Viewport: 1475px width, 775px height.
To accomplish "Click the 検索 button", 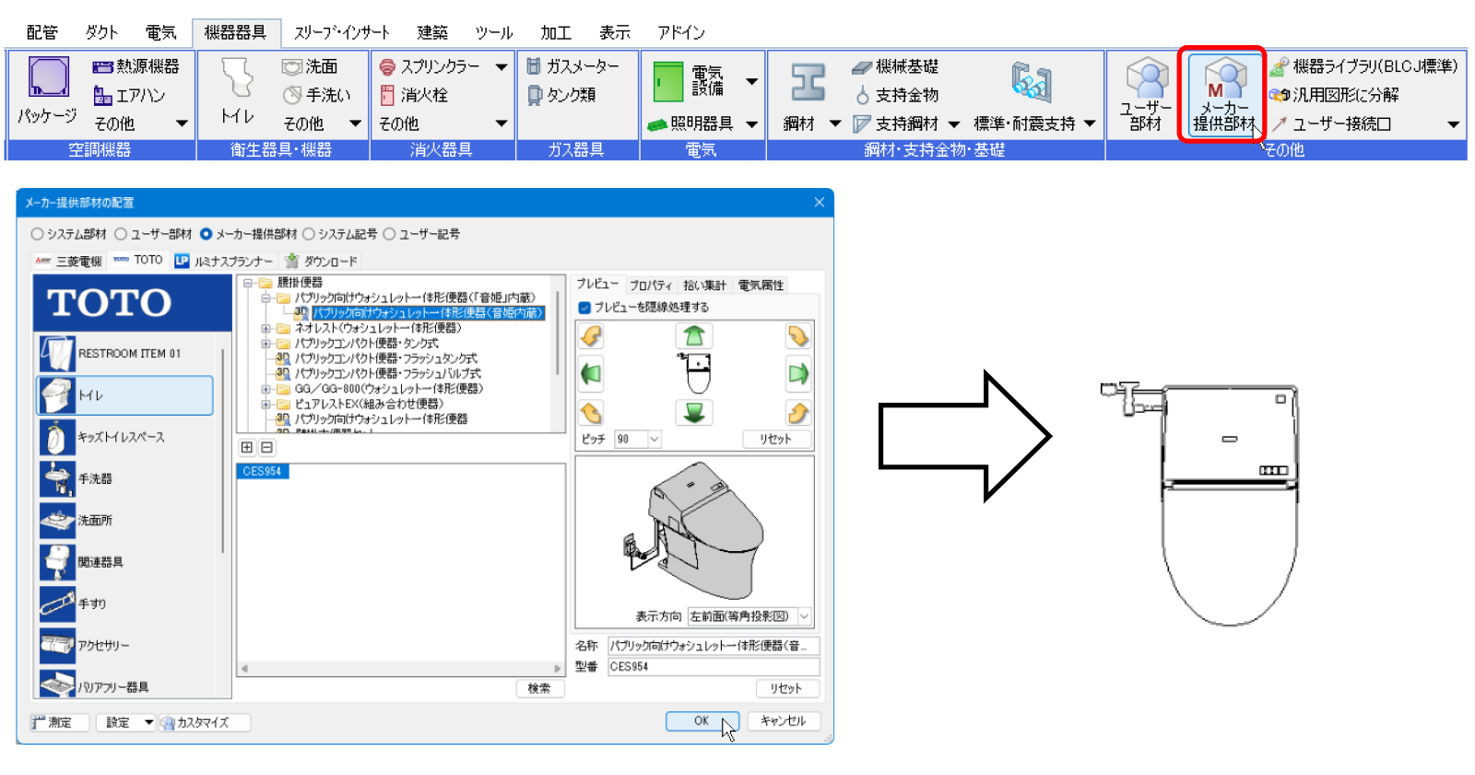I will pos(539,688).
